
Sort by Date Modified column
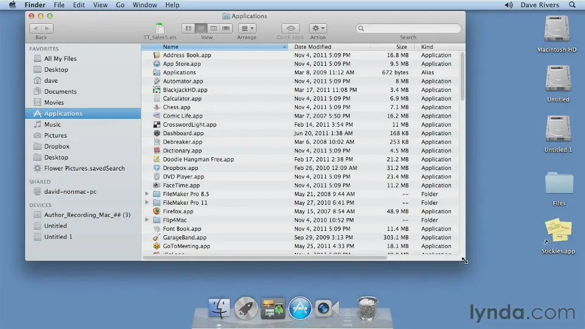[x=329, y=47]
